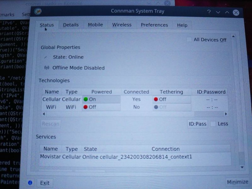
Task: Tick the Less checkbox
Action: click(x=213, y=124)
